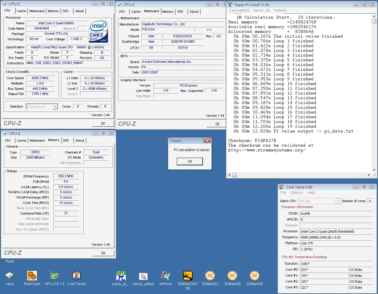Viewport: 378px width, 294px height.
Task: Launch the Core Temp desktop shortcut
Action: 77,276
